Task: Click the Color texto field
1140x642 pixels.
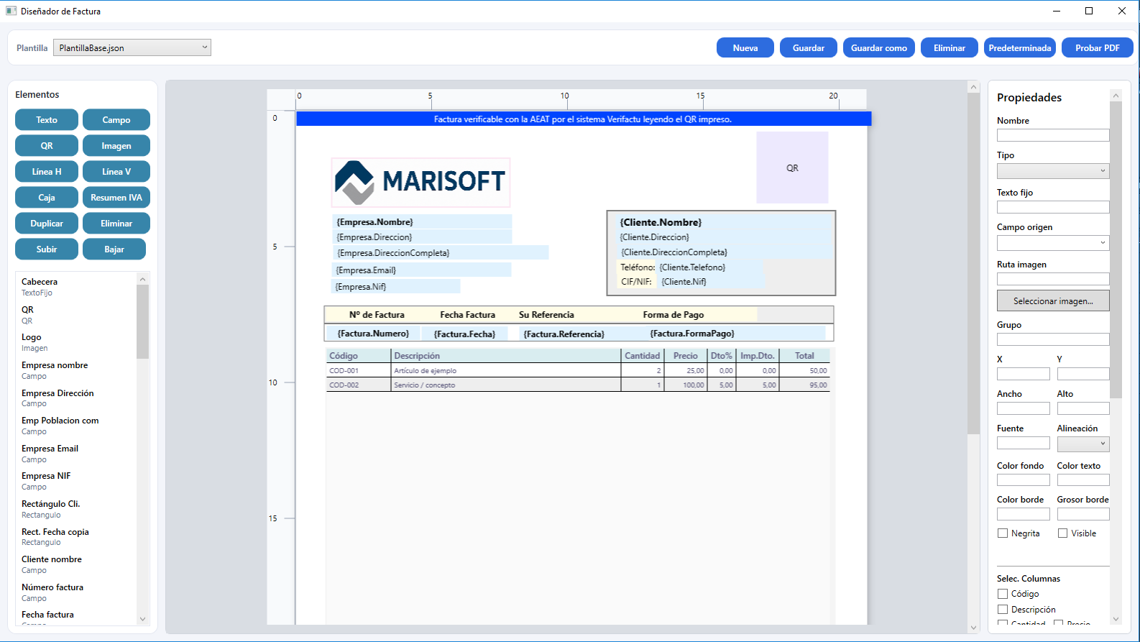Action: 1083,480
